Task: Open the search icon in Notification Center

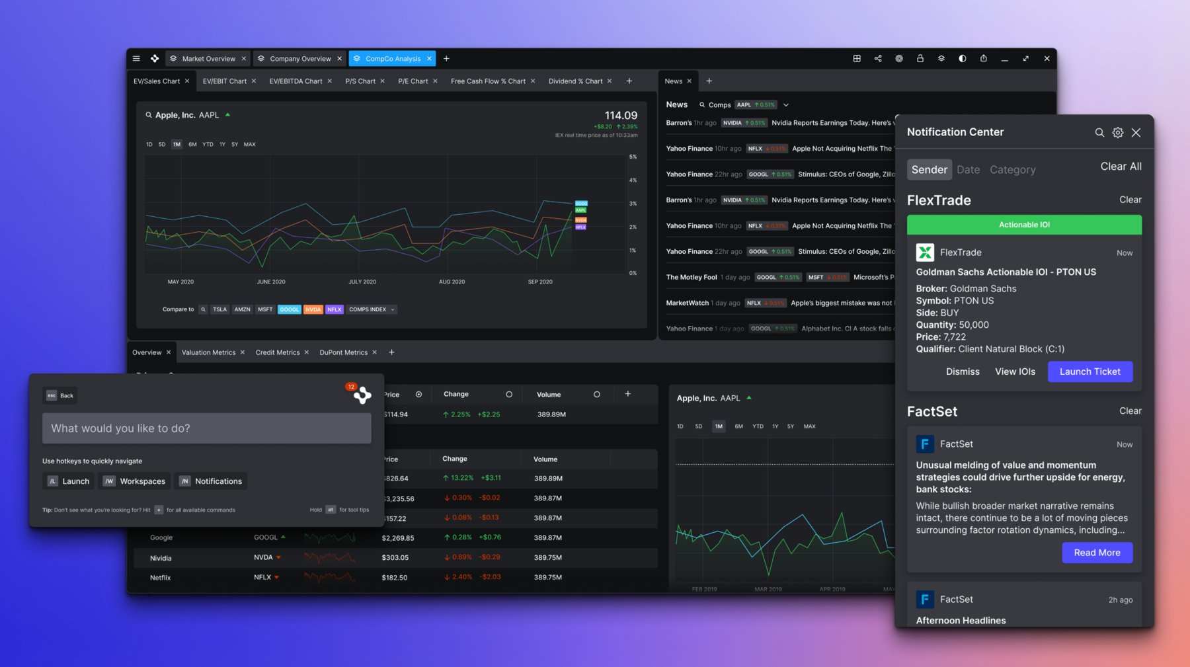Action: [1099, 132]
